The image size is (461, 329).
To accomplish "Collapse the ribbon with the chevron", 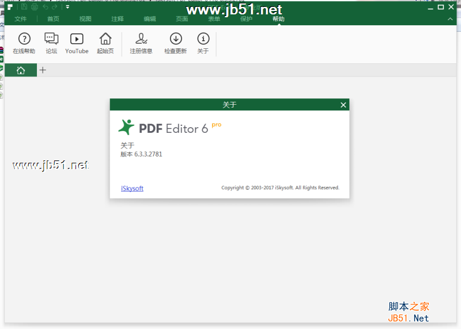I will coord(450,19).
